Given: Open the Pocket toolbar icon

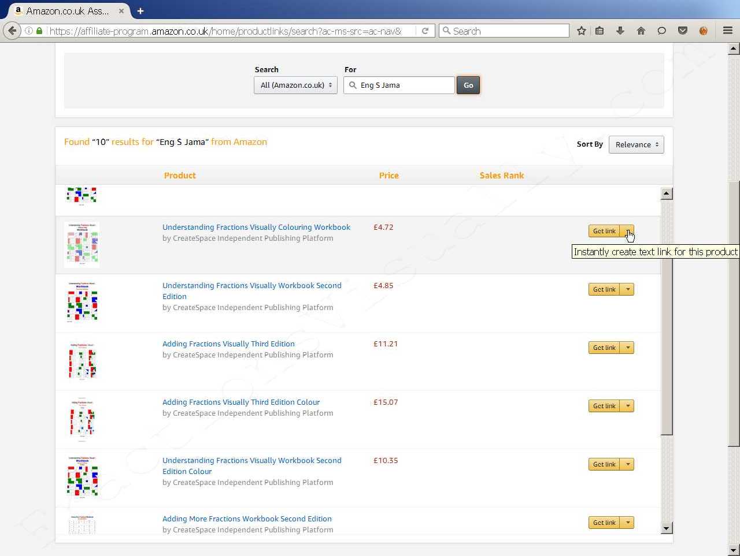Looking at the screenshot, I should coord(683,31).
